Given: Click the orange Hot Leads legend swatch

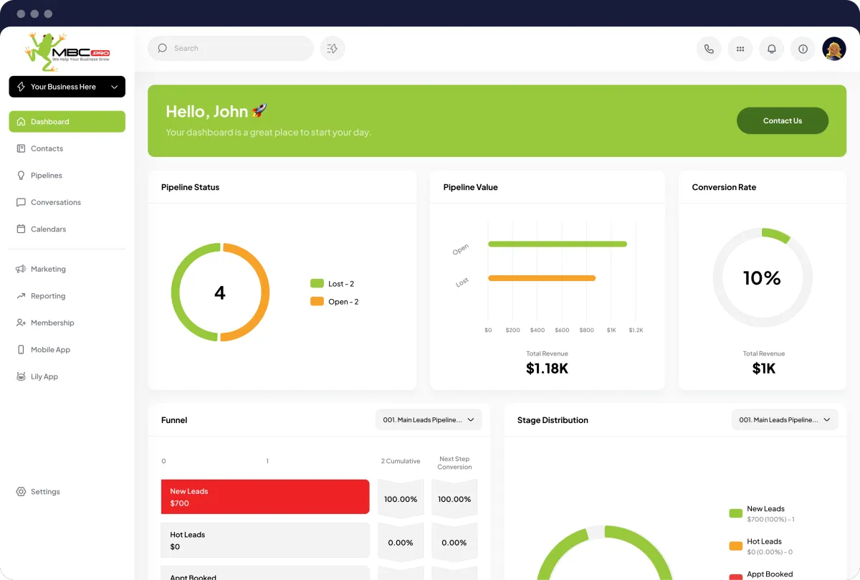Looking at the screenshot, I should (x=735, y=546).
